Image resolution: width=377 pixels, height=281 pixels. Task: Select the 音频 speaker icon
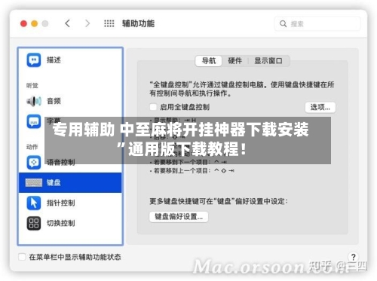coord(34,101)
